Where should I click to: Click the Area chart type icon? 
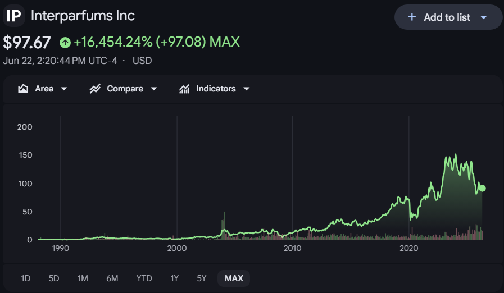coord(23,89)
